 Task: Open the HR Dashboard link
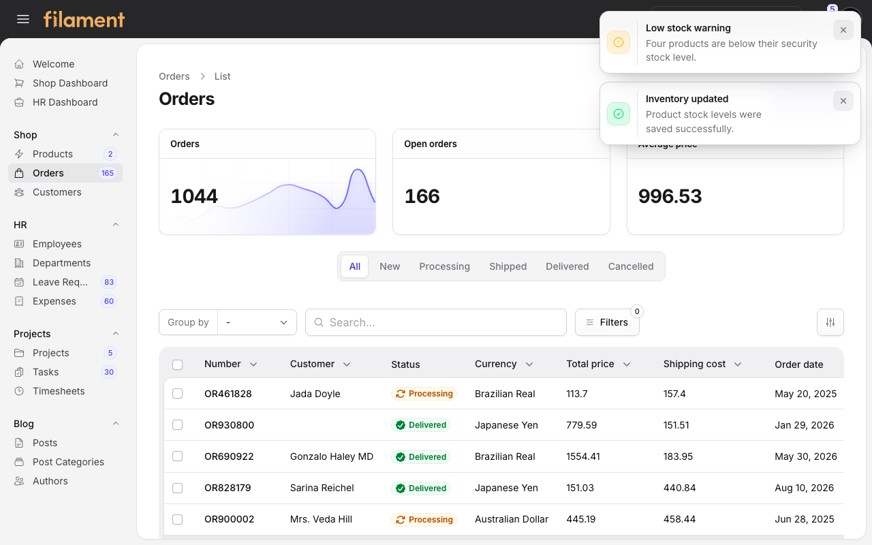pyautogui.click(x=65, y=102)
